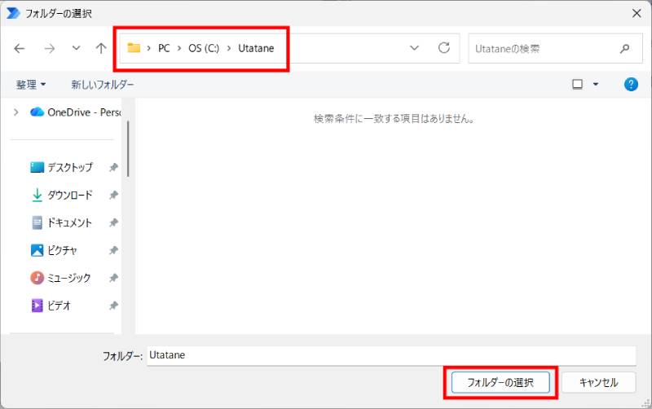Image resolution: width=652 pixels, height=409 pixels.
Task: Click the pin icon beside ドキュメント
Action: [x=113, y=222]
